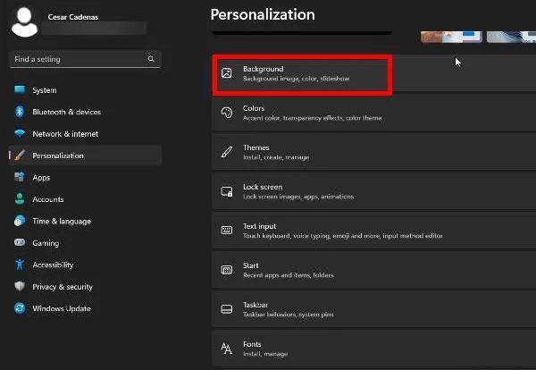Select the first theme thumbnail at top
Viewport: 536px width, 370px height.
[x=451, y=37]
